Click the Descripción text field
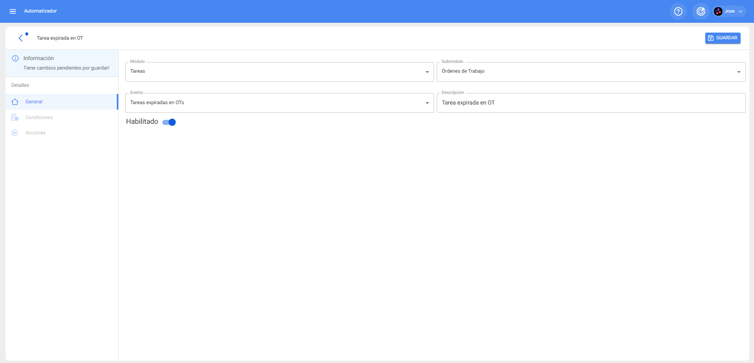The width and height of the screenshot is (754, 363). [590, 103]
